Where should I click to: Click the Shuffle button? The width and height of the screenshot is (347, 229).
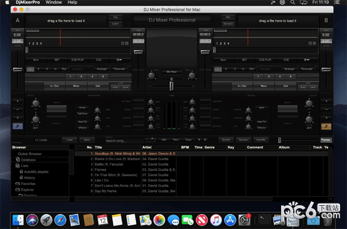tap(226, 139)
